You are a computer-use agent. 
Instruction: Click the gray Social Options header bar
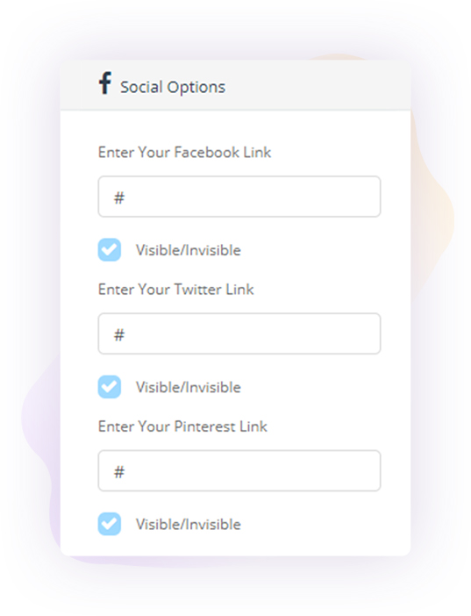[x=235, y=85]
